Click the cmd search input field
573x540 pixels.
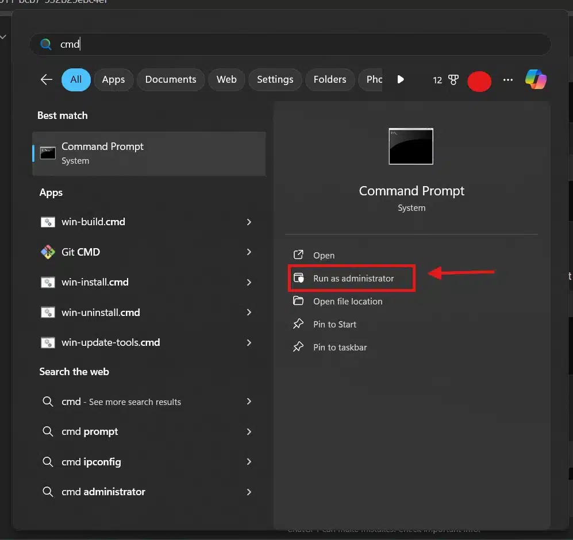pos(290,44)
